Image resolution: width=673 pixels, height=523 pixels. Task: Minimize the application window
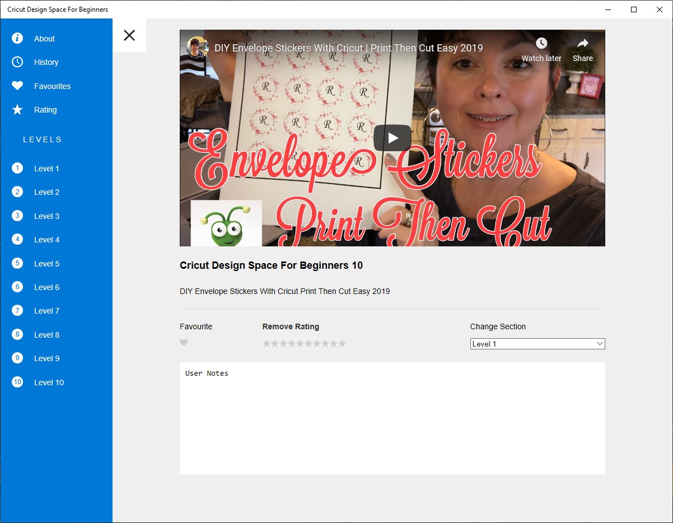tap(608, 10)
